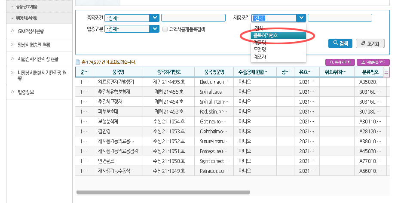Click 취소/취하 column header

click(x=337, y=72)
